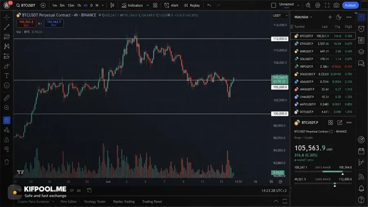This screenshot has width=368, height=207.
Task: Expand the Unnamed layout dropdown
Action: pos(298,5)
